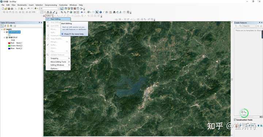This screenshot has height=137, width=263.
Task: Select the Zoom Out magnifier tool
Action: click(x=65, y=12)
